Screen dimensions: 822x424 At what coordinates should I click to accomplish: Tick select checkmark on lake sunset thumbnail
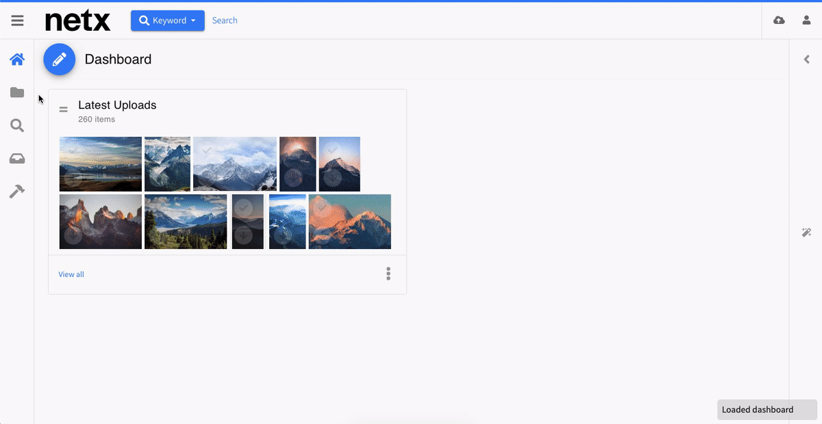click(x=73, y=150)
